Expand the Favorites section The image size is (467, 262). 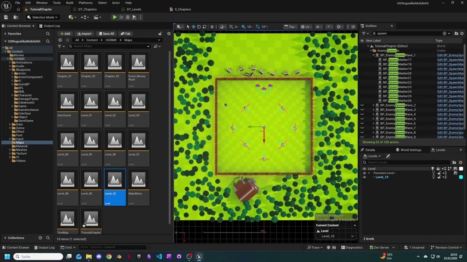pyautogui.click(x=5, y=33)
